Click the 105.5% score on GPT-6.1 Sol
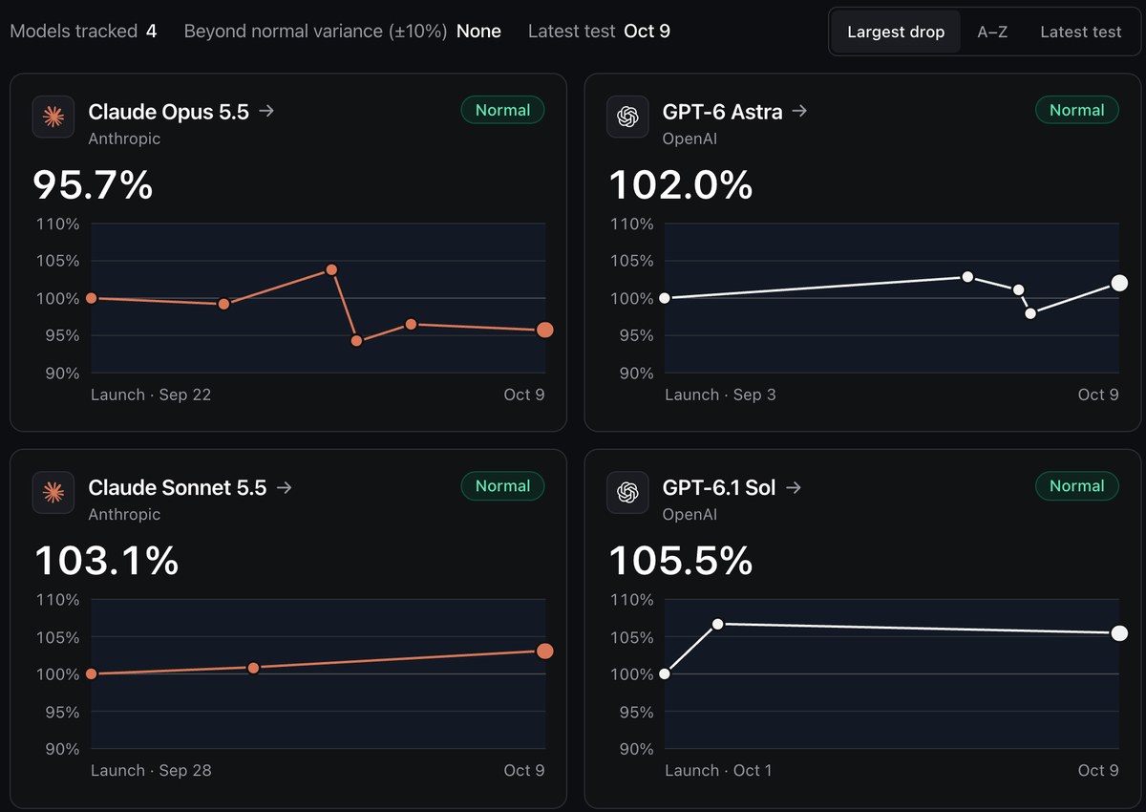Viewport: 1146px width, 812px height. pyautogui.click(x=681, y=560)
